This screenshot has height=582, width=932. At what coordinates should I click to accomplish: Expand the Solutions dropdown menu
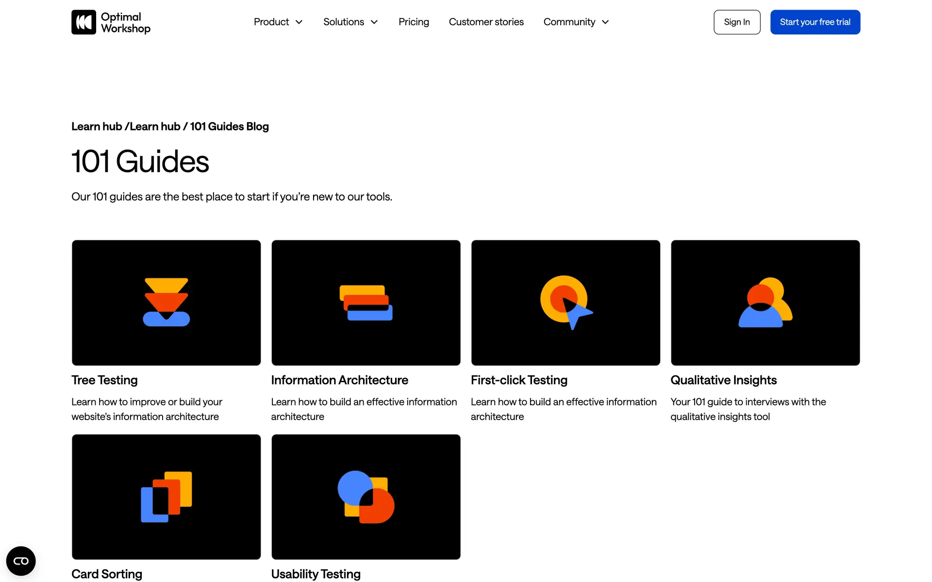350,22
